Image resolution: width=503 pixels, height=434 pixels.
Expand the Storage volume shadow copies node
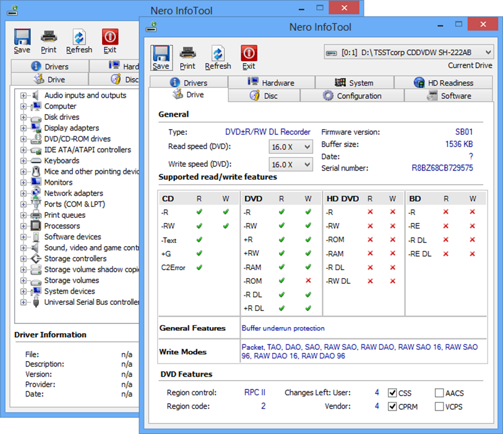[x=23, y=270]
